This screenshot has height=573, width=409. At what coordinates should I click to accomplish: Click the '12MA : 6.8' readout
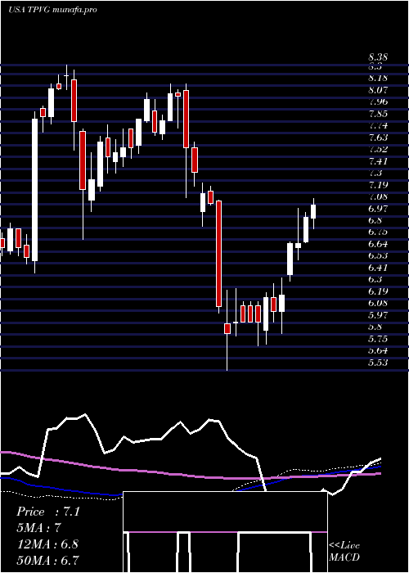(47, 544)
